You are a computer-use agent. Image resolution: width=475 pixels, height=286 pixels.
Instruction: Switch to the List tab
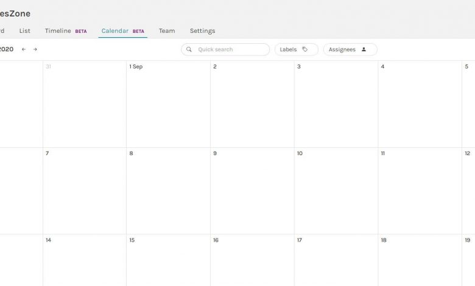tap(25, 30)
